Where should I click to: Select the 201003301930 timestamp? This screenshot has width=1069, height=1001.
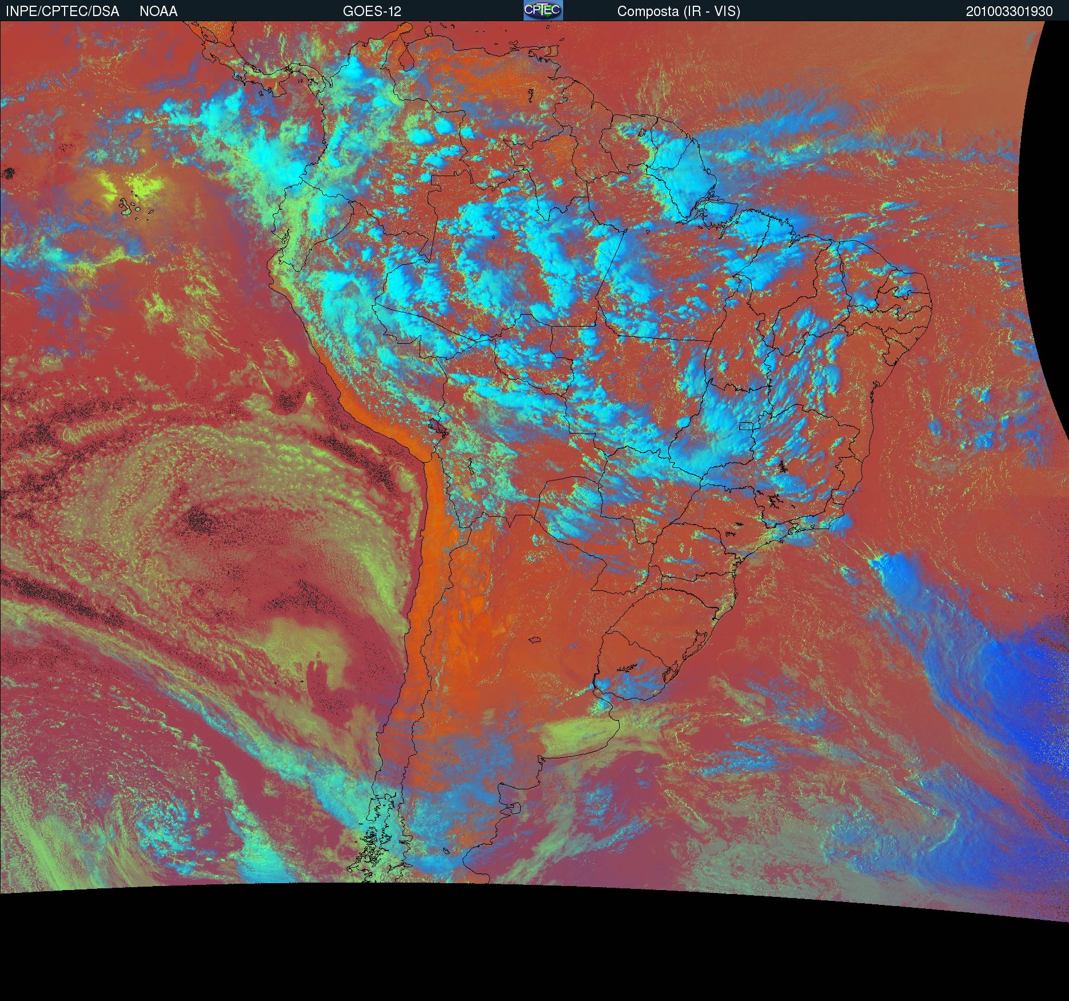click(1010, 11)
